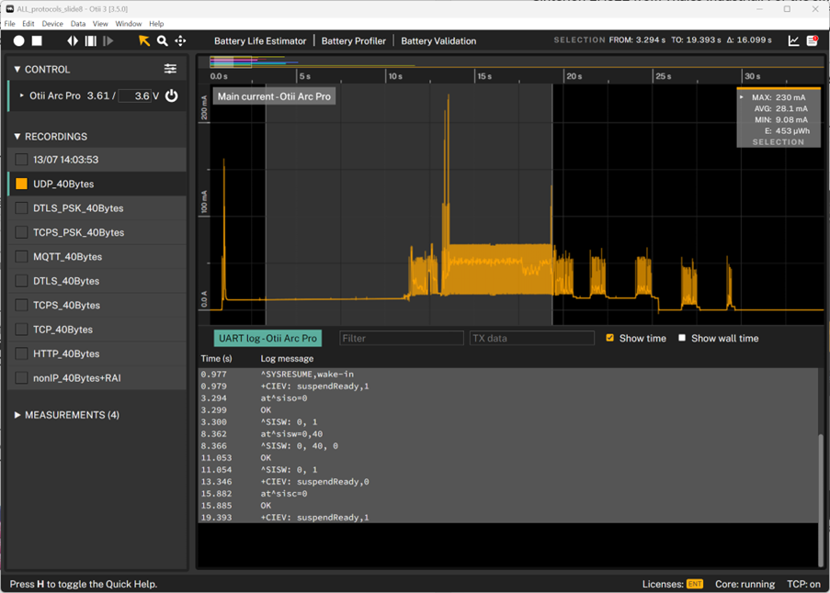The width and height of the screenshot is (830, 593).
Task: Click the orange UDP_40Bytes color swatch
Action: [21, 184]
